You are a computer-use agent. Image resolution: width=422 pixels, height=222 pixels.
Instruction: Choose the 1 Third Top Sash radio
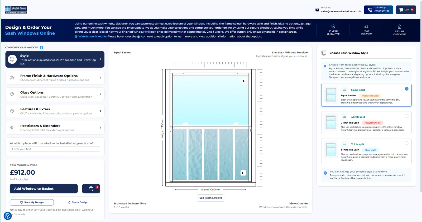pos(406,143)
